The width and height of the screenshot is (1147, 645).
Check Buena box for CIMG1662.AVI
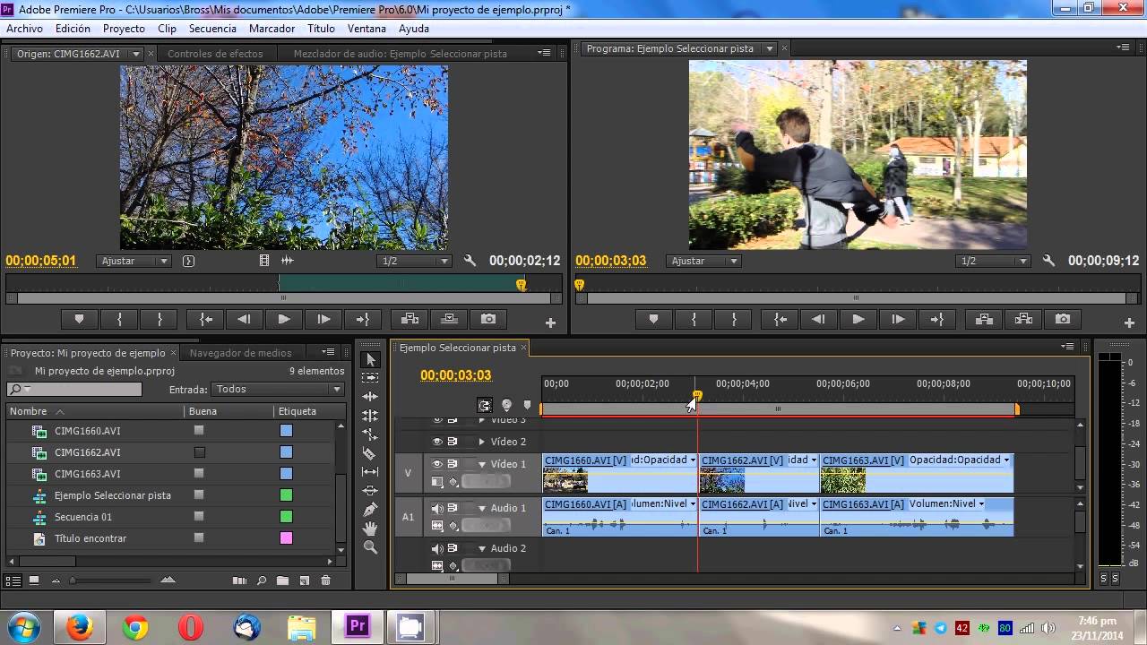pos(199,452)
